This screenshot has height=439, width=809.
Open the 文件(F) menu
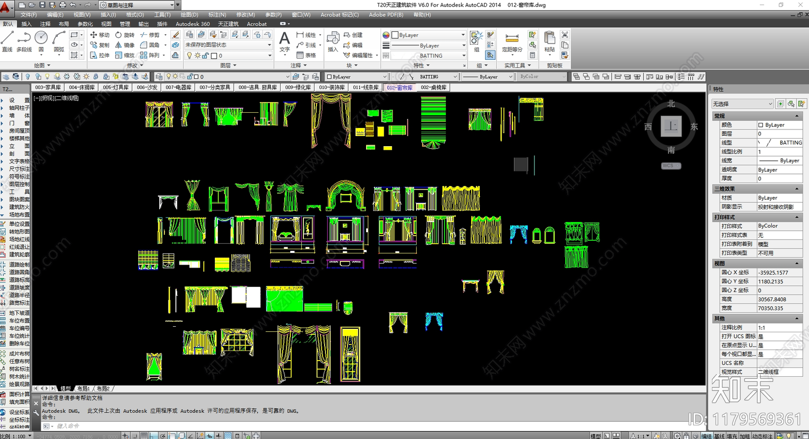[x=28, y=15]
